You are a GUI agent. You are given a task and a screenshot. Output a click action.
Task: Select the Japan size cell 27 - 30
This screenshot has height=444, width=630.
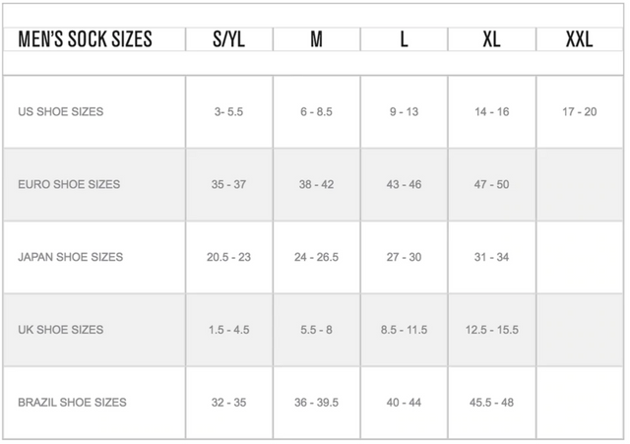point(404,257)
